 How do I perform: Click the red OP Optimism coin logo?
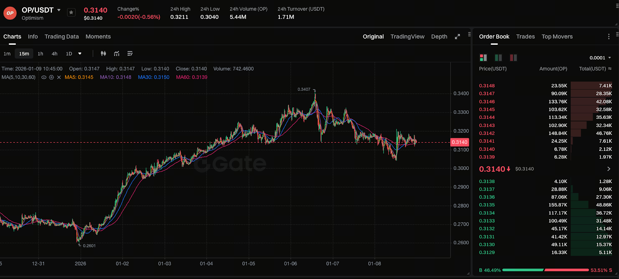tap(10, 13)
